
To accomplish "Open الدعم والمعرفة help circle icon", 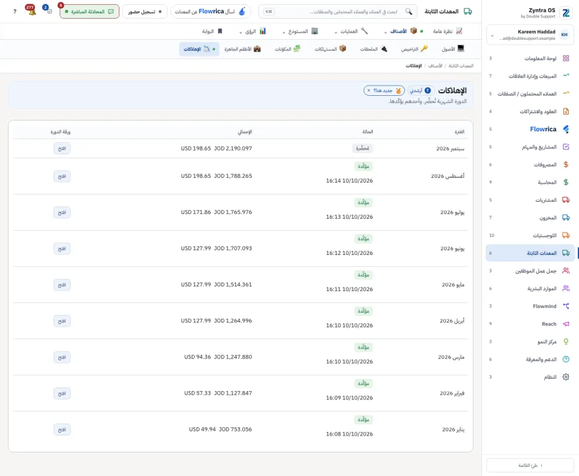I will pos(566,359).
